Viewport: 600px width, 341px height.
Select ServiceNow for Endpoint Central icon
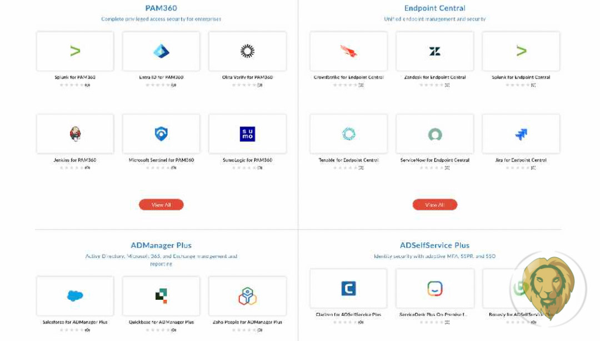click(x=434, y=134)
